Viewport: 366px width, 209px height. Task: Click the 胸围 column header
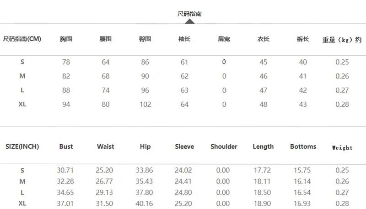coord(66,39)
